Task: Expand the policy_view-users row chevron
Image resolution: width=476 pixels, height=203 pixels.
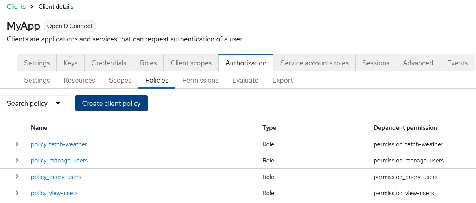Action: [17, 193]
